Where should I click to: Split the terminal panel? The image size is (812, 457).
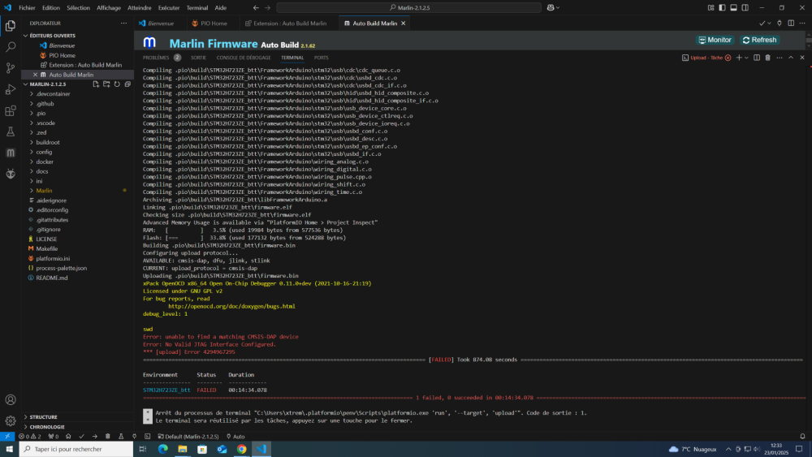pos(757,58)
